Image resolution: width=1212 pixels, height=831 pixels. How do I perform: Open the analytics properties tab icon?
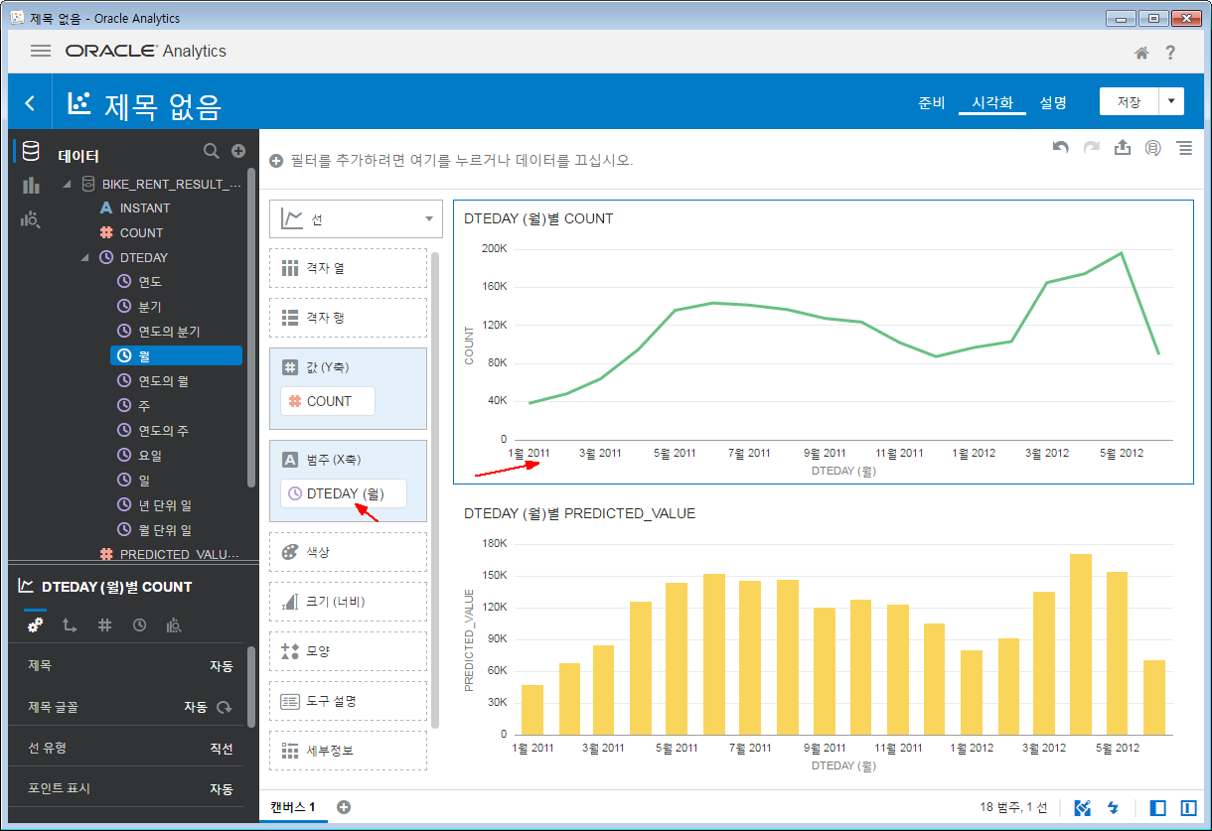coord(174,625)
